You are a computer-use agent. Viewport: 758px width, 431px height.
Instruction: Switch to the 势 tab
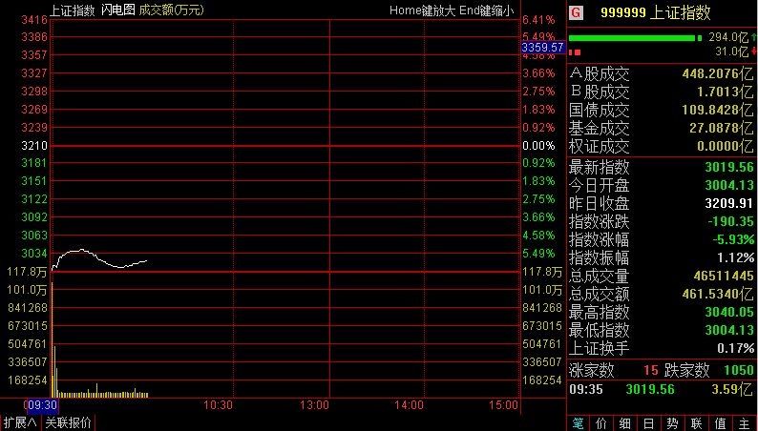pyautogui.click(x=672, y=422)
